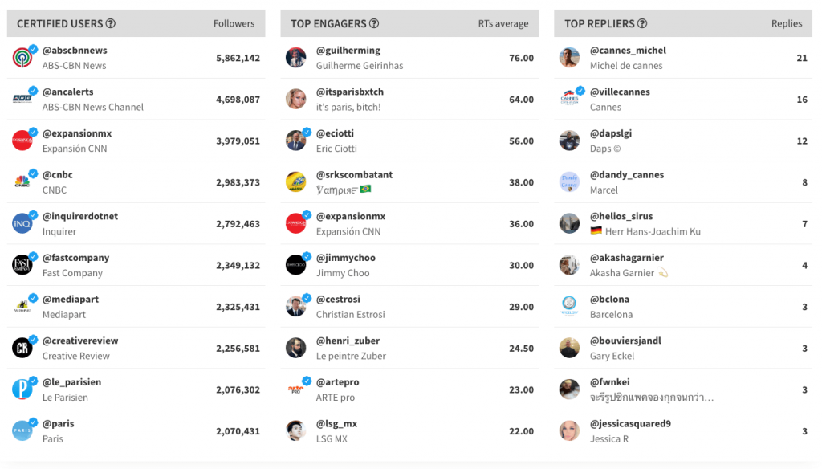Open the @villecannes handle link
822x469 pixels.
point(620,92)
